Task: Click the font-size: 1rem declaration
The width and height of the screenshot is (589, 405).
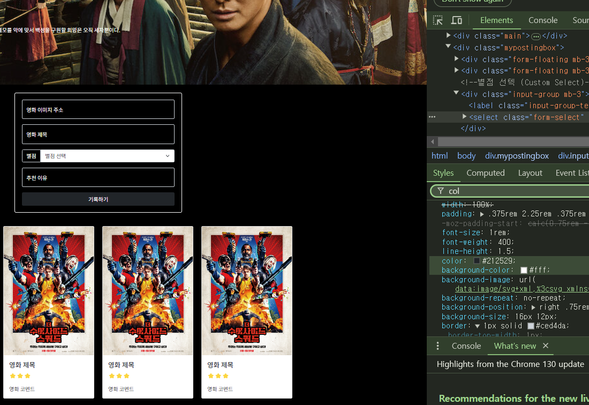Action: click(475, 232)
